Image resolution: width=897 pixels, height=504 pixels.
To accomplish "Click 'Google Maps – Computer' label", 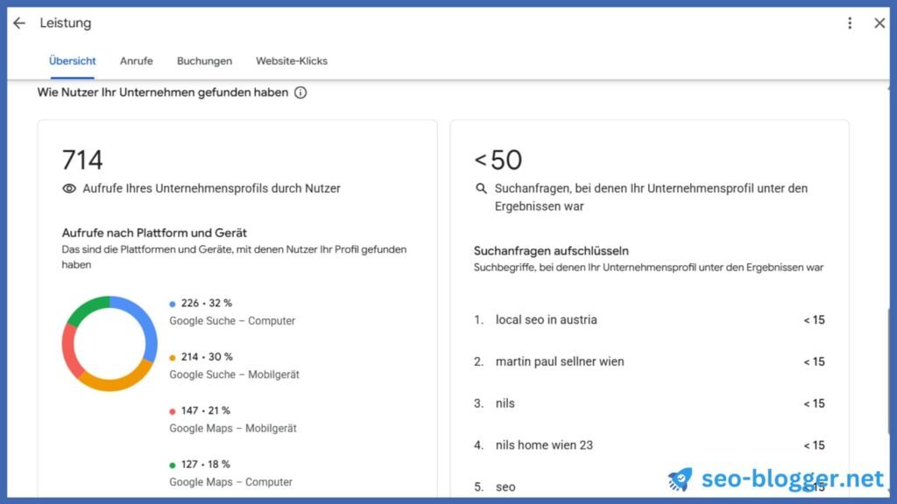I will pos(230,482).
